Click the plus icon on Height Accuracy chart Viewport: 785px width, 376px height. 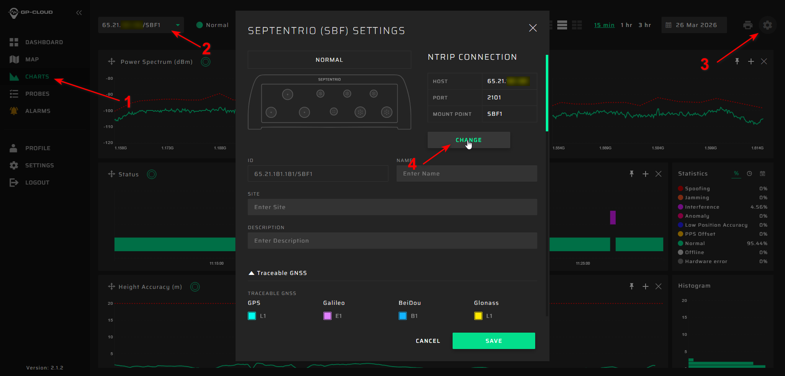646,286
